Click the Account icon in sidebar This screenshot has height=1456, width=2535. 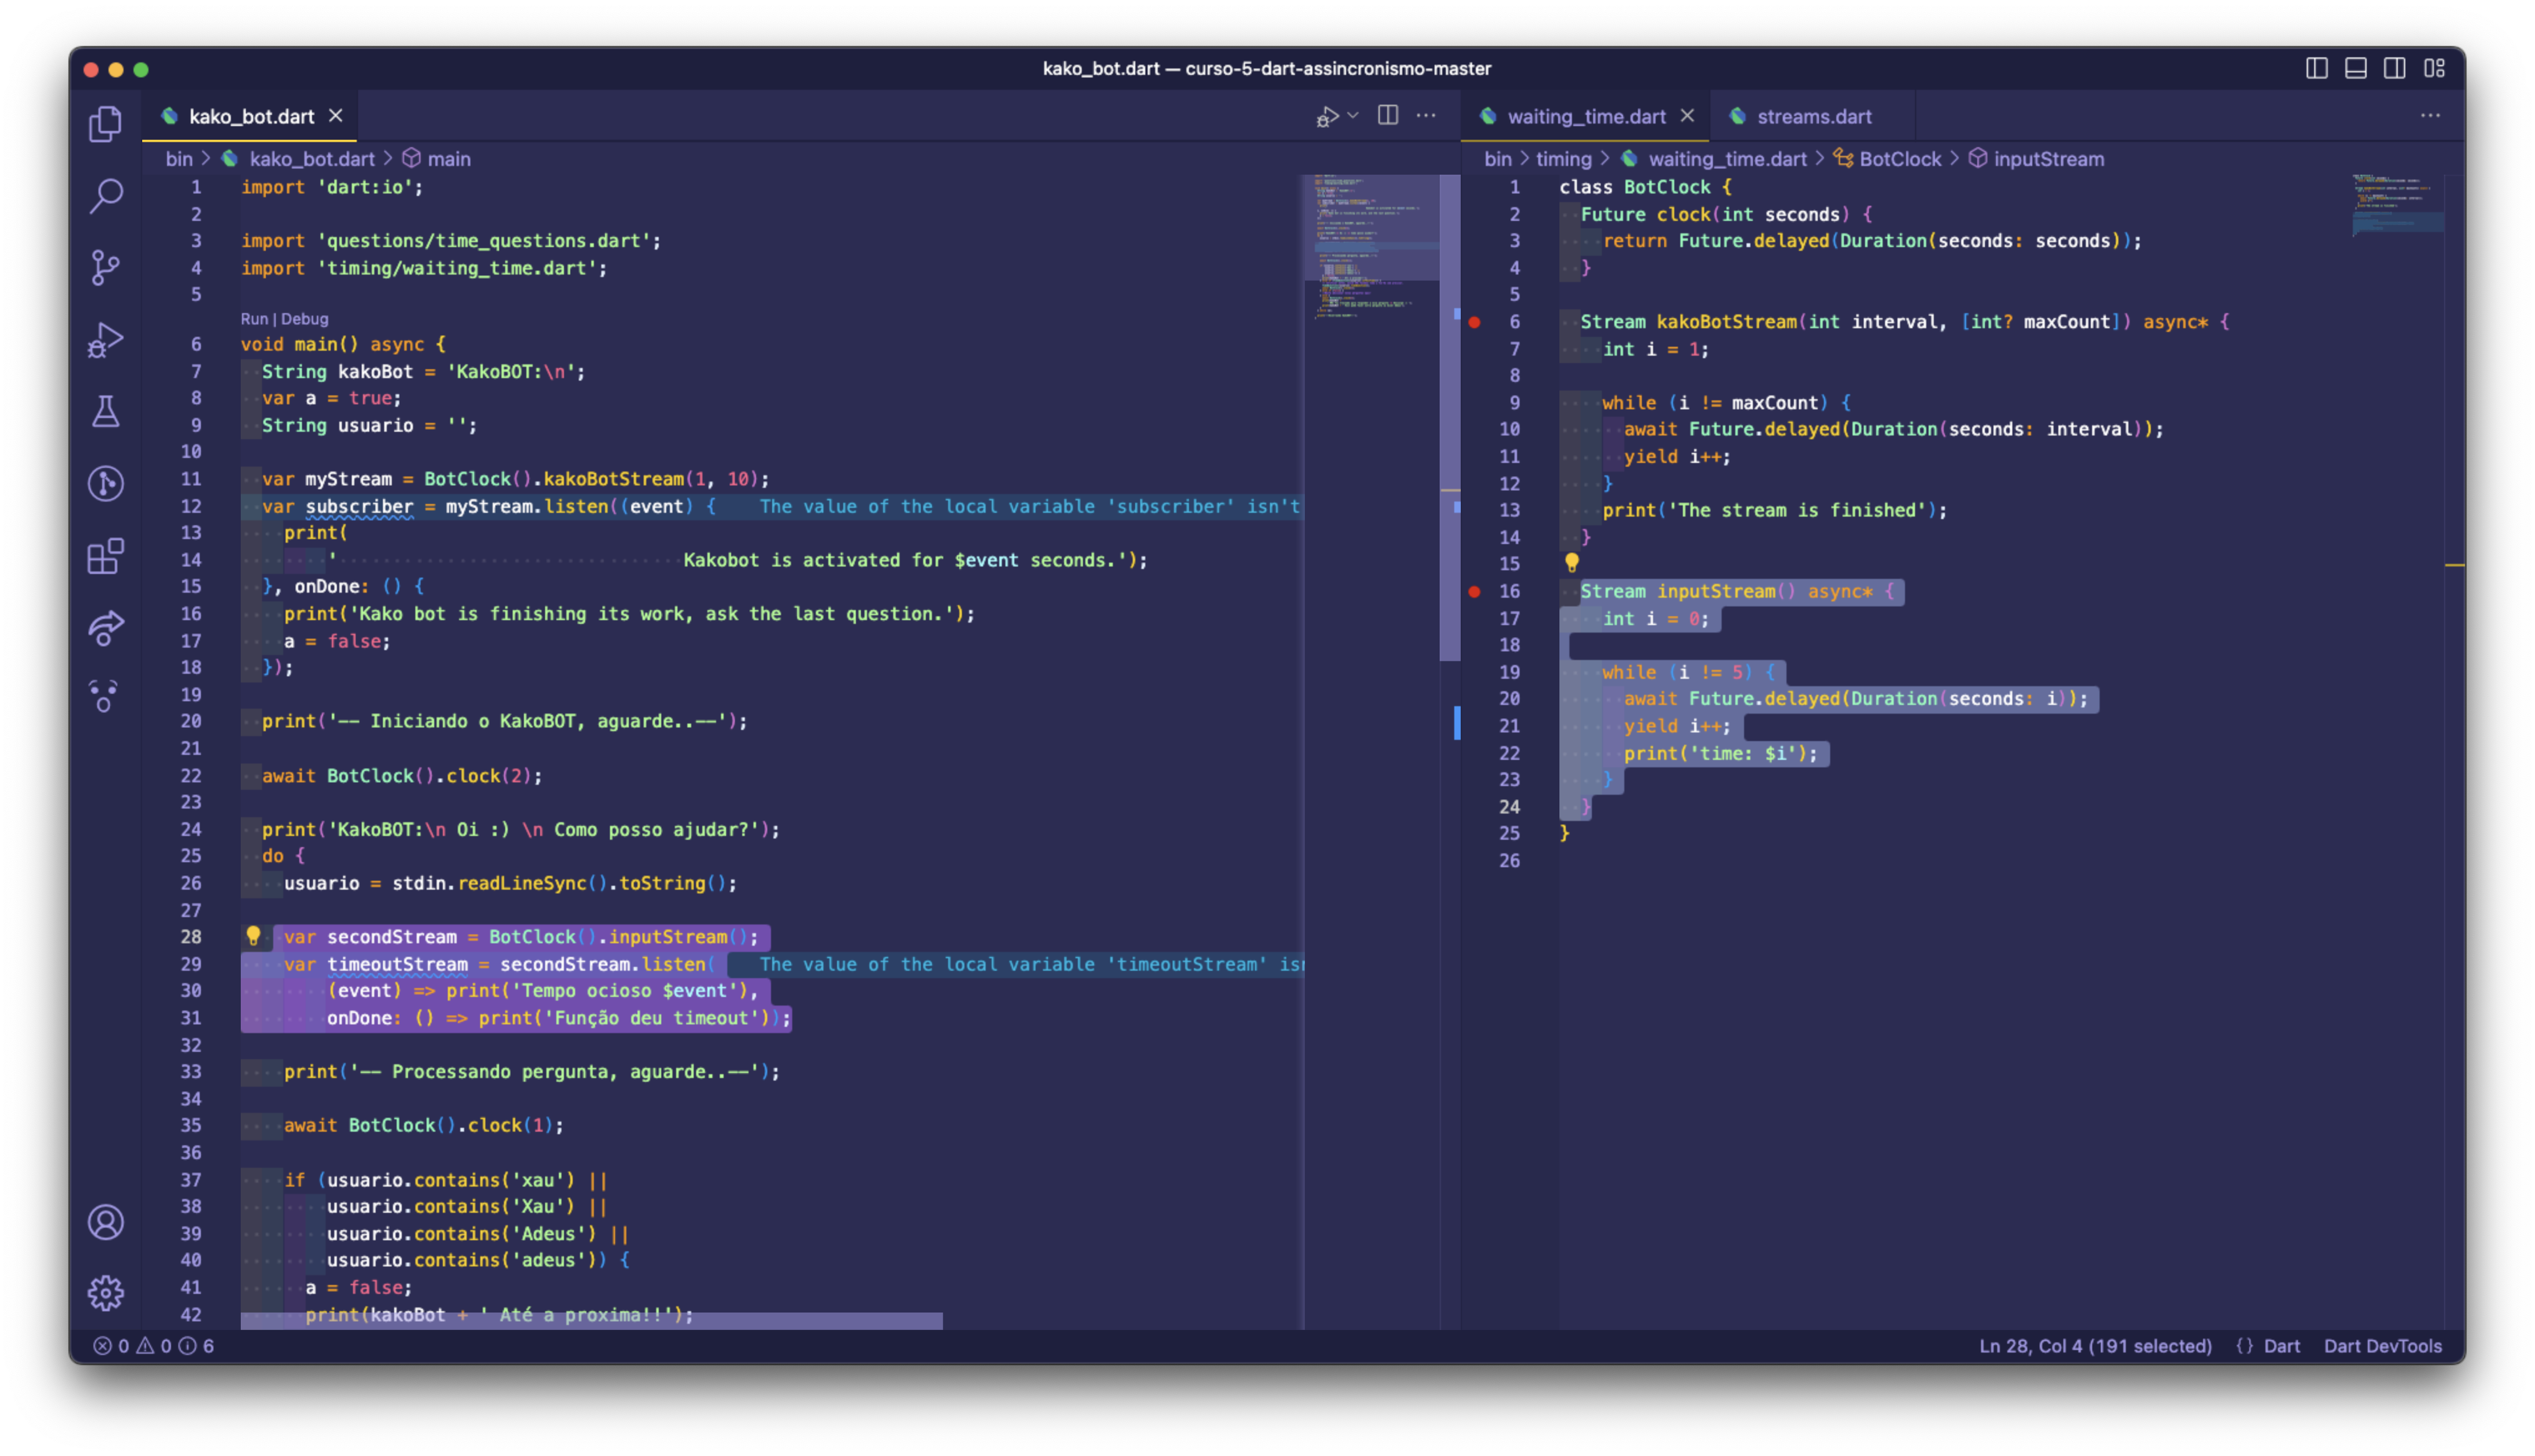click(x=103, y=1221)
